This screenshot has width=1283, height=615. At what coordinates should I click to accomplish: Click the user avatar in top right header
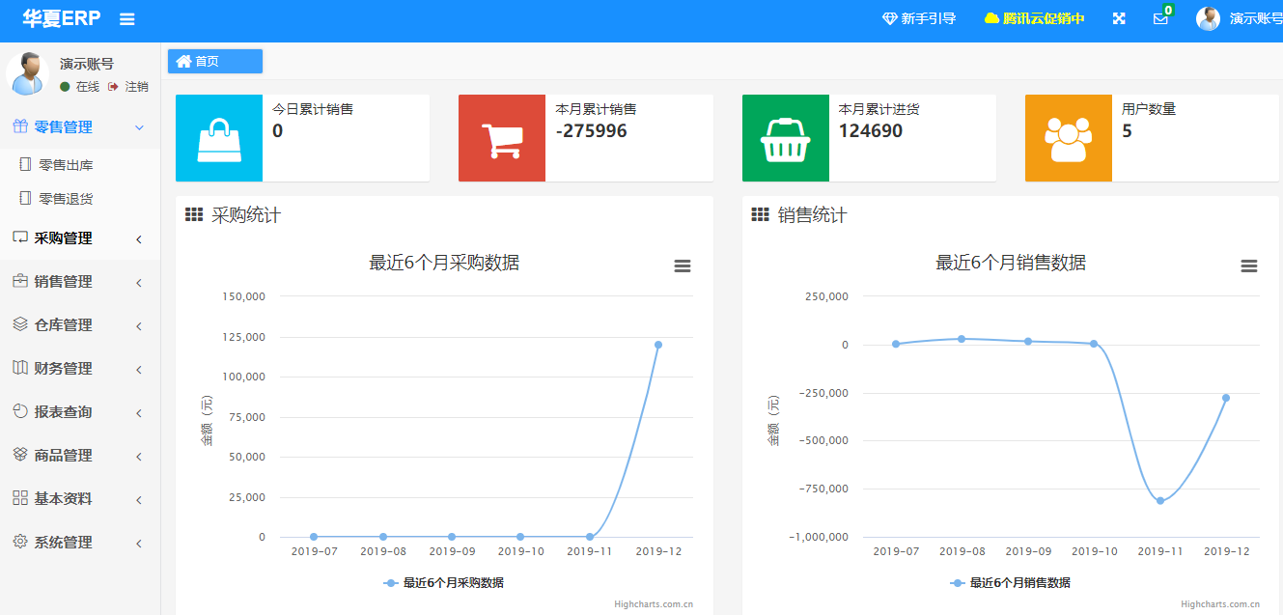pyautogui.click(x=1208, y=19)
